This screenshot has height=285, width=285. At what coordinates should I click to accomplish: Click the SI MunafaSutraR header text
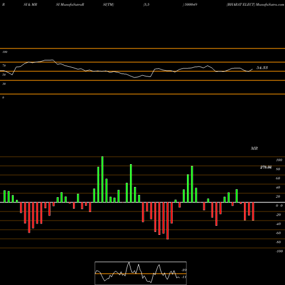70,5
